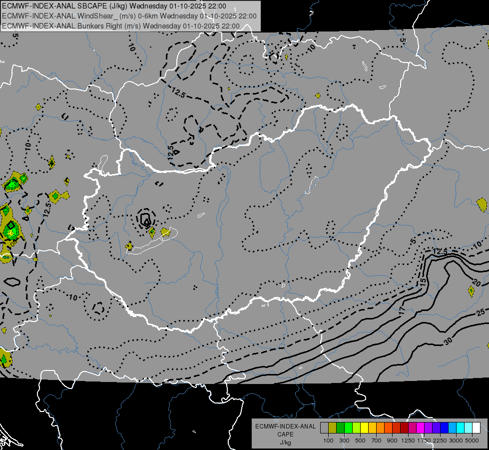Click the legend value 100

pyautogui.click(x=328, y=440)
